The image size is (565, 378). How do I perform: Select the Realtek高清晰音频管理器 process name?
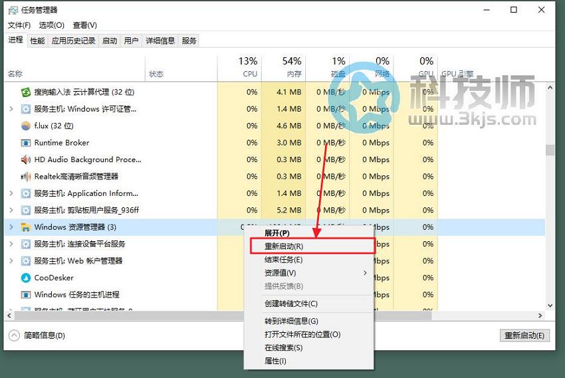[x=76, y=177]
